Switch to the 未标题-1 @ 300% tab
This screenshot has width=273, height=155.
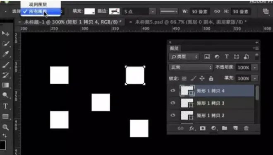73,22
